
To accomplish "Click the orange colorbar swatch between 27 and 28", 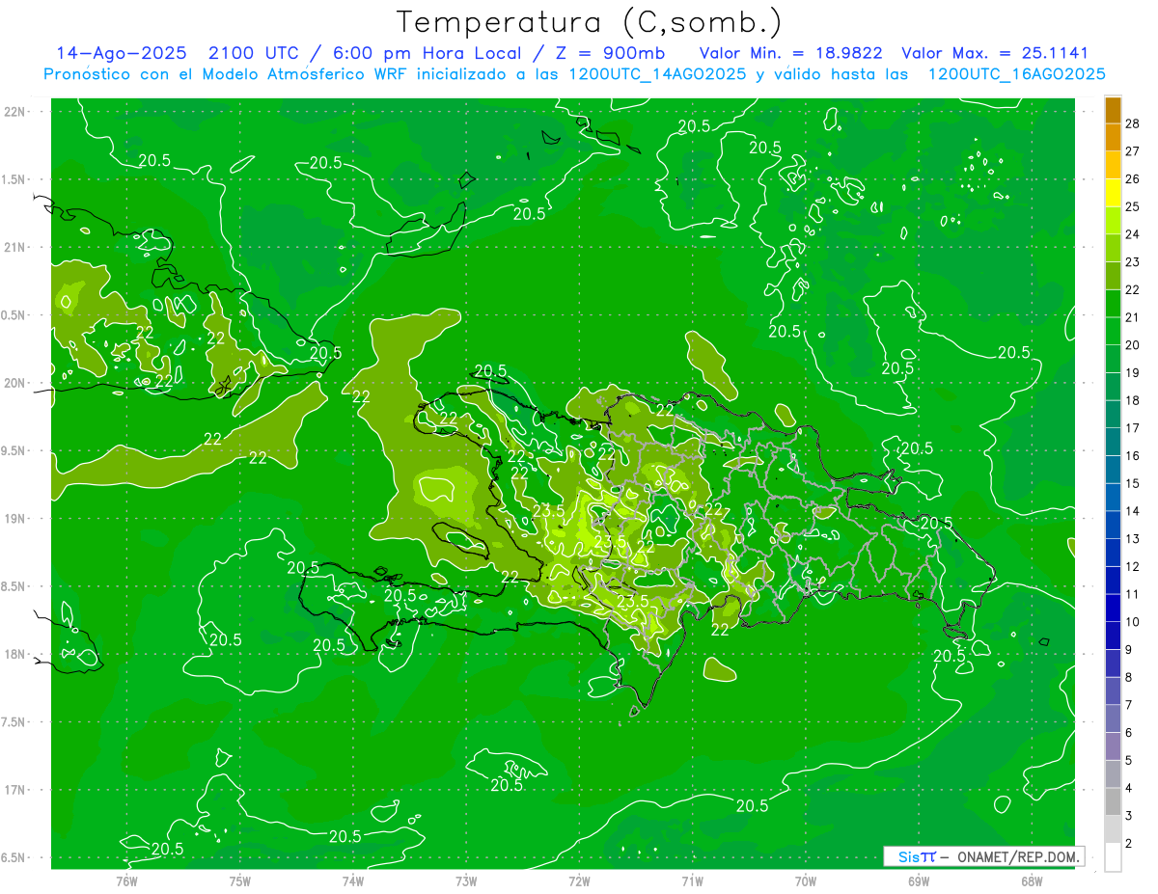I will 1113,138.
